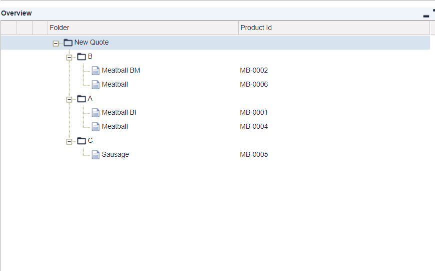Select the MB-0002 product ID cell
The width and height of the screenshot is (435, 271).
(254, 71)
